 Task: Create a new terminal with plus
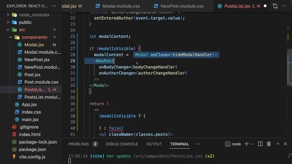pos(246,144)
